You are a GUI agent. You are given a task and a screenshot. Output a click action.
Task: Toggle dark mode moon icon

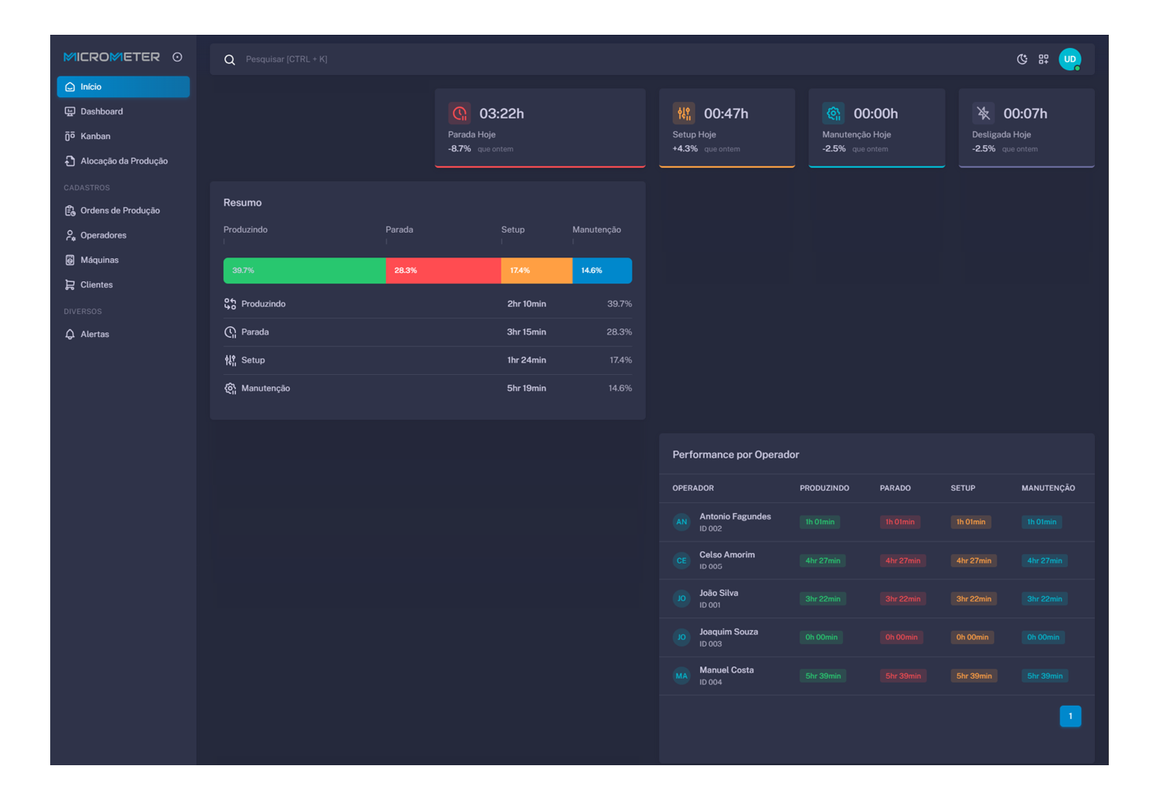[x=1021, y=60]
